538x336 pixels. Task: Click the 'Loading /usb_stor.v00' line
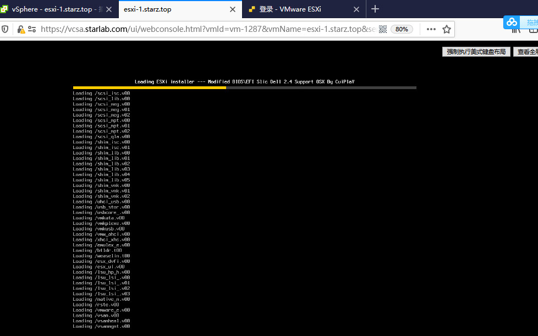click(x=101, y=207)
